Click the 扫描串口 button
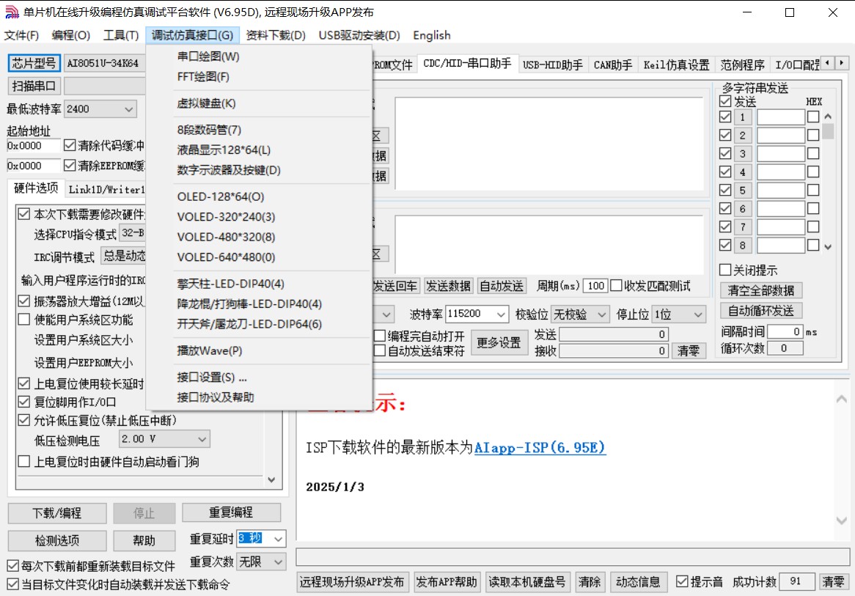The image size is (855, 596). point(34,87)
